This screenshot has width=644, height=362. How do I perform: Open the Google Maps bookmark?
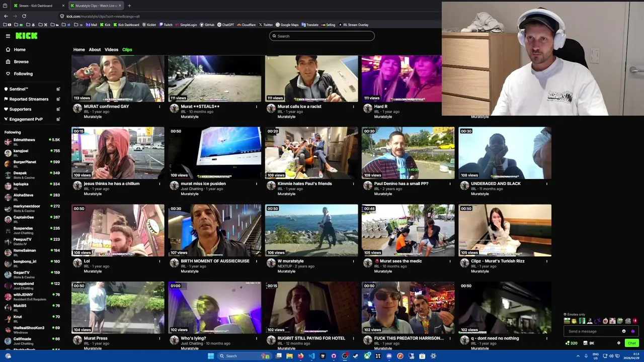287,25
